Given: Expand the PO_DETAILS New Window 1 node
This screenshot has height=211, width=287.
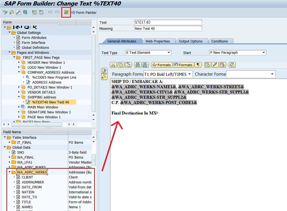Looking at the screenshot, I should [x=19, y=87].
